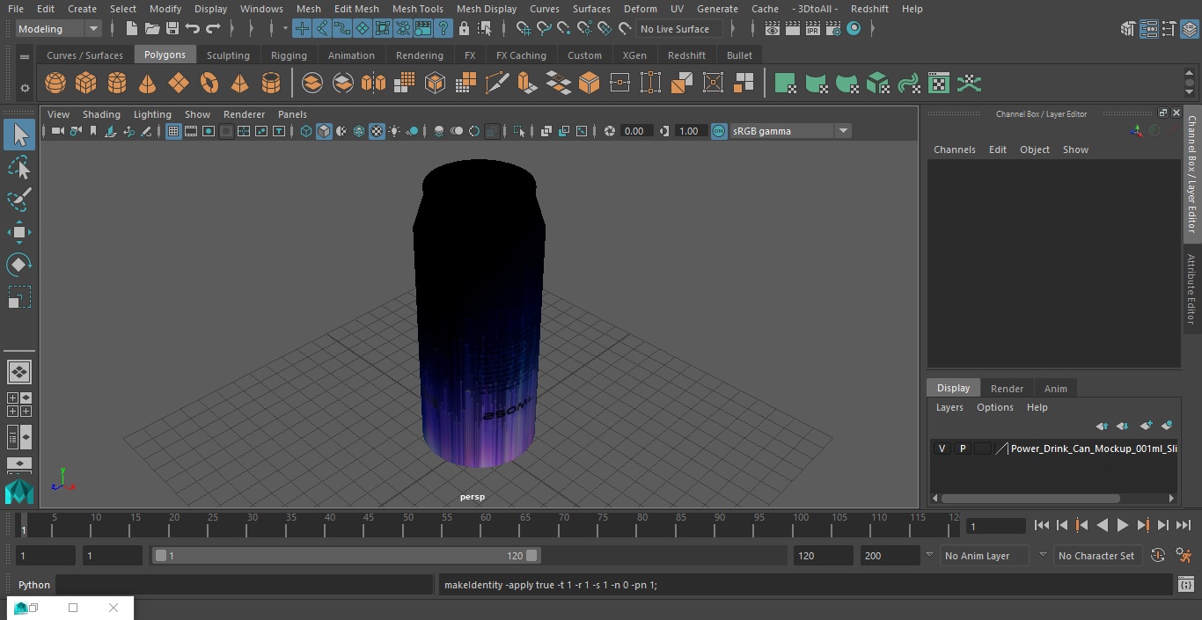
Task: Toggle view color management ON button
Action: coord(719,131)
